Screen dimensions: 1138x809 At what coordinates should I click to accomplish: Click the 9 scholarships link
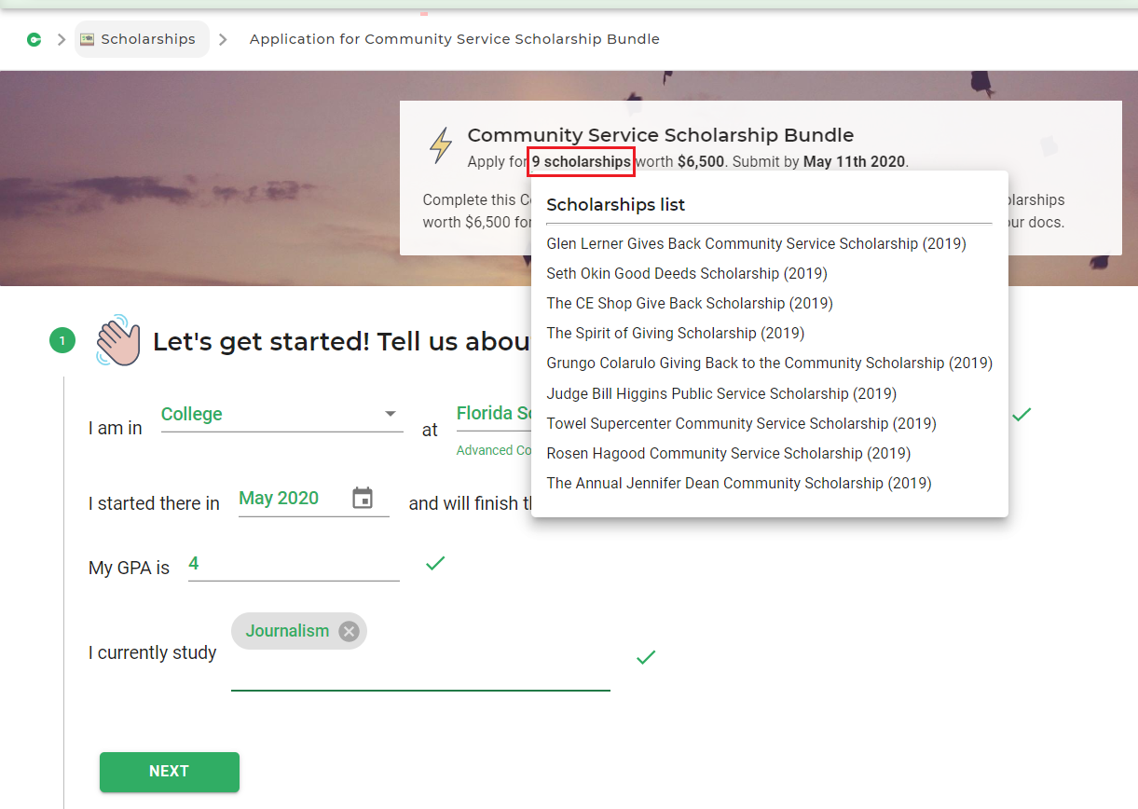coord(581,161)
